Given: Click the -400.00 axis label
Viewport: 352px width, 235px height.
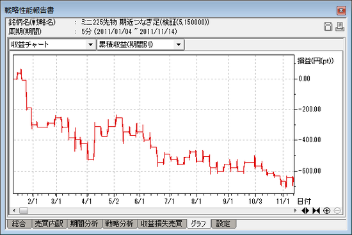Looking at the screenshot, I should tap(310, 140).
